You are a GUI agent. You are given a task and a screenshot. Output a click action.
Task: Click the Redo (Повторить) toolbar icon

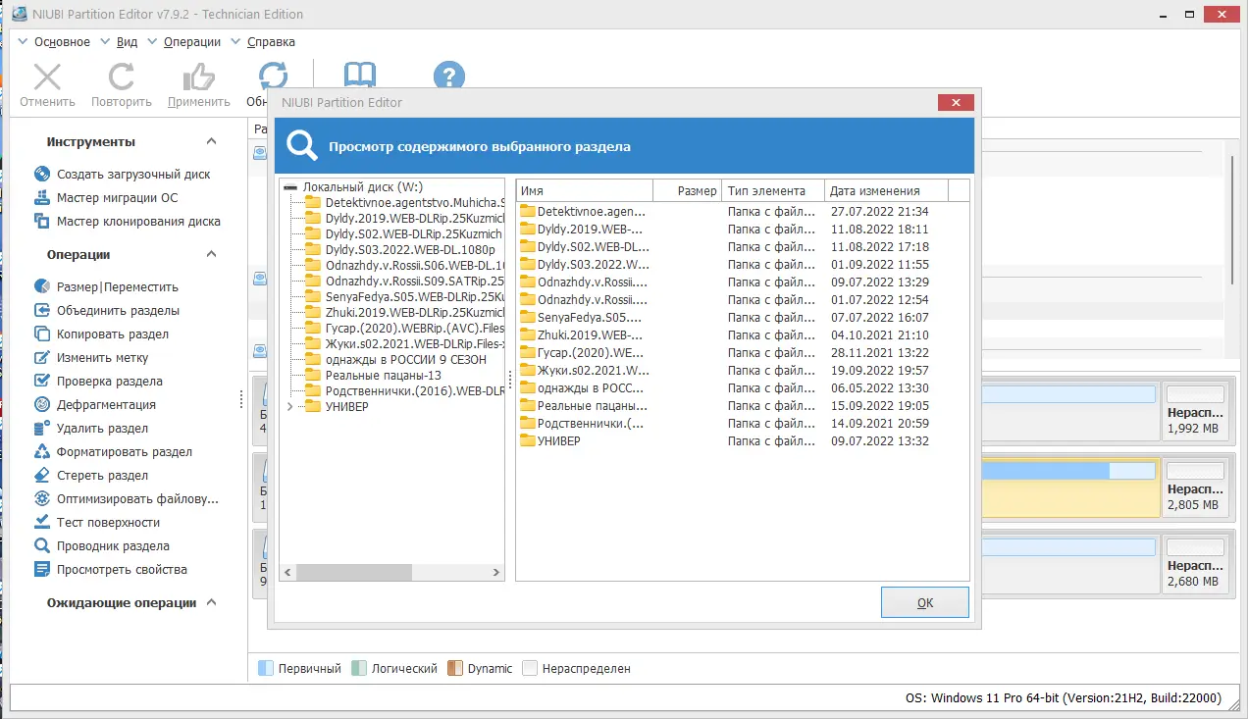pos(121,77)
